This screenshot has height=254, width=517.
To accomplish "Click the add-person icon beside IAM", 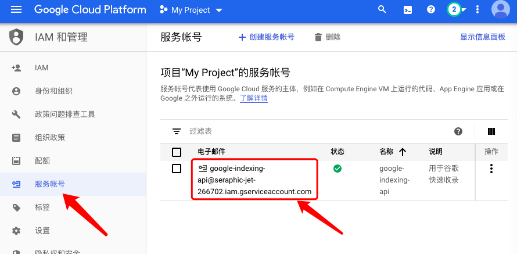I will pos(16,68).
